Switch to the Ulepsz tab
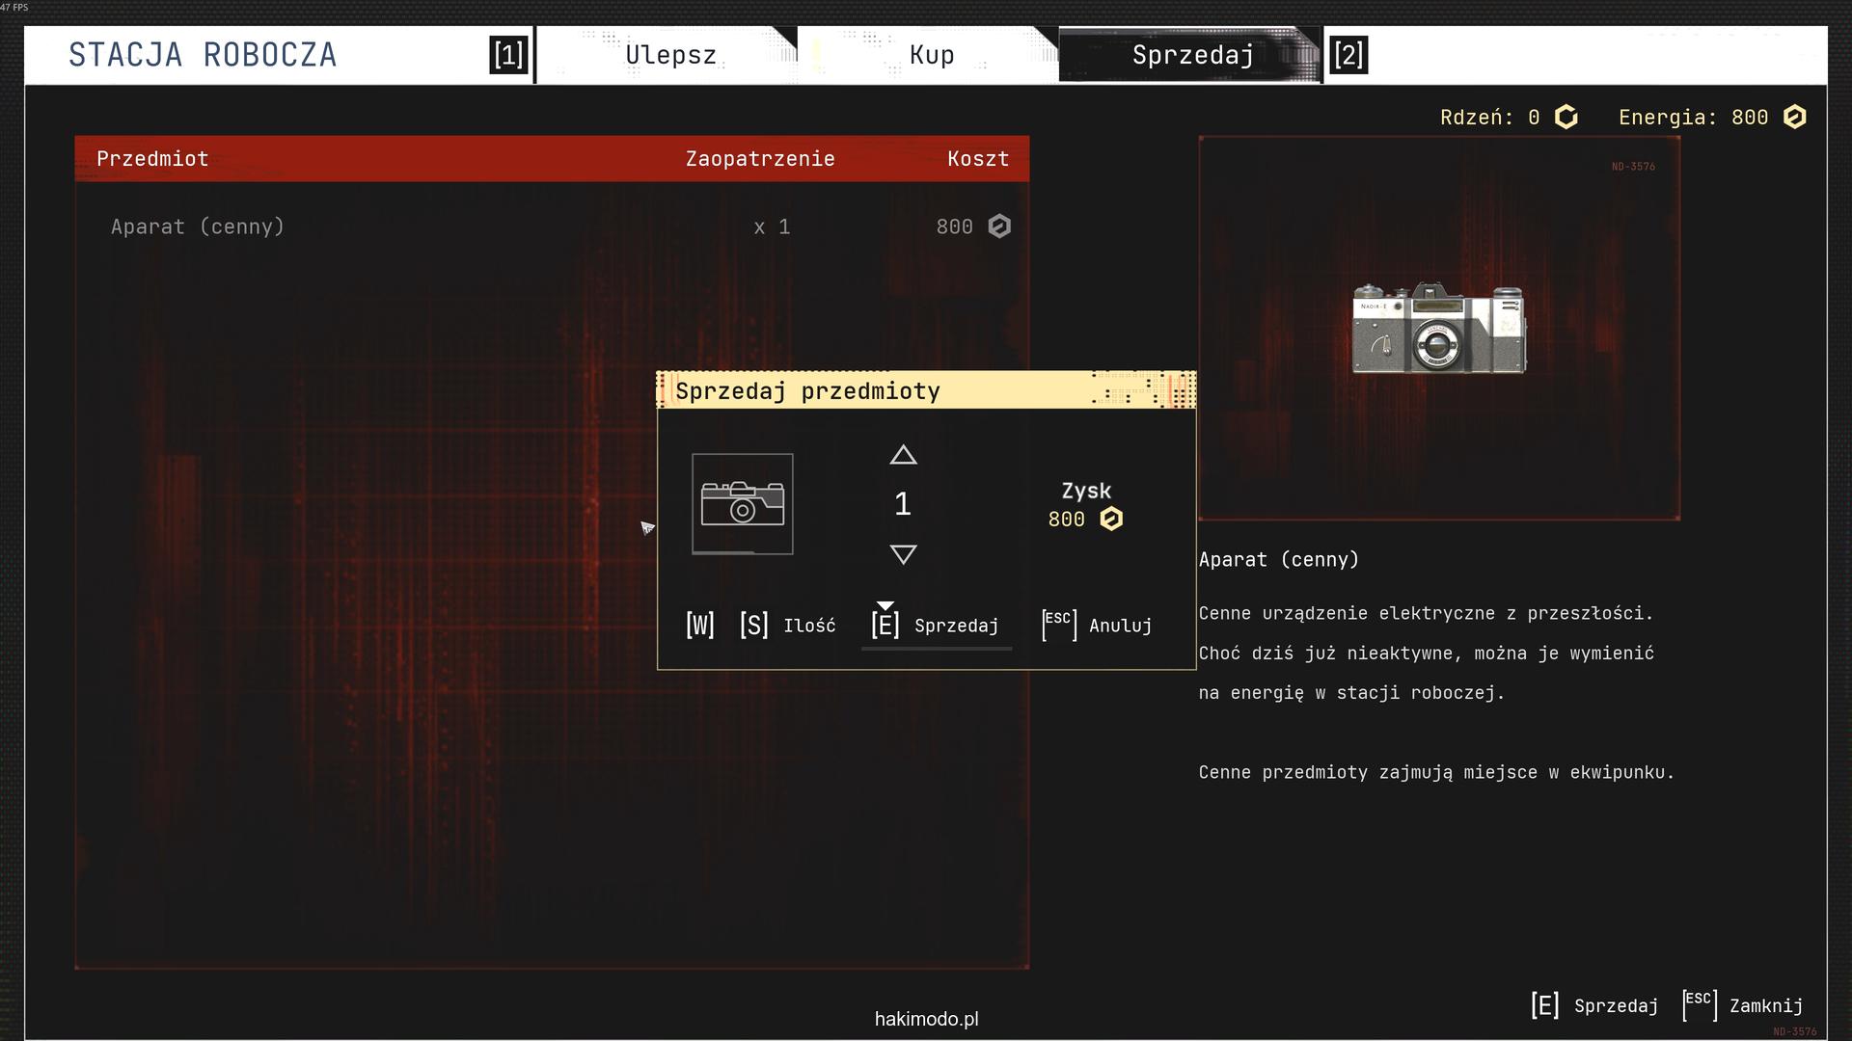Viewport: 1852px width, 1041px height. (670, 55)
